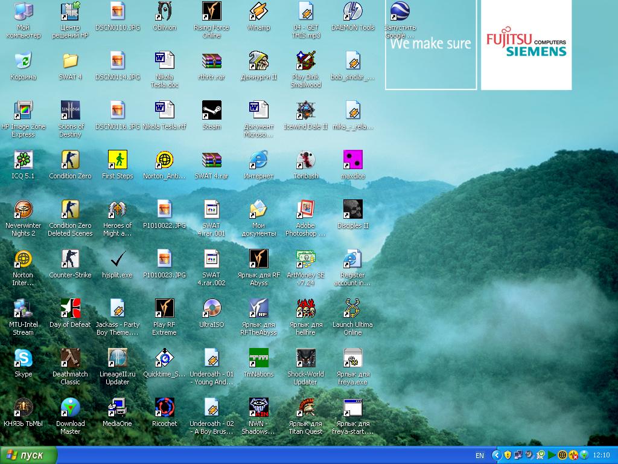Click the пуск Start button
Screen dimensions: 618x464
pyautogui.click(x=28, y=456)
